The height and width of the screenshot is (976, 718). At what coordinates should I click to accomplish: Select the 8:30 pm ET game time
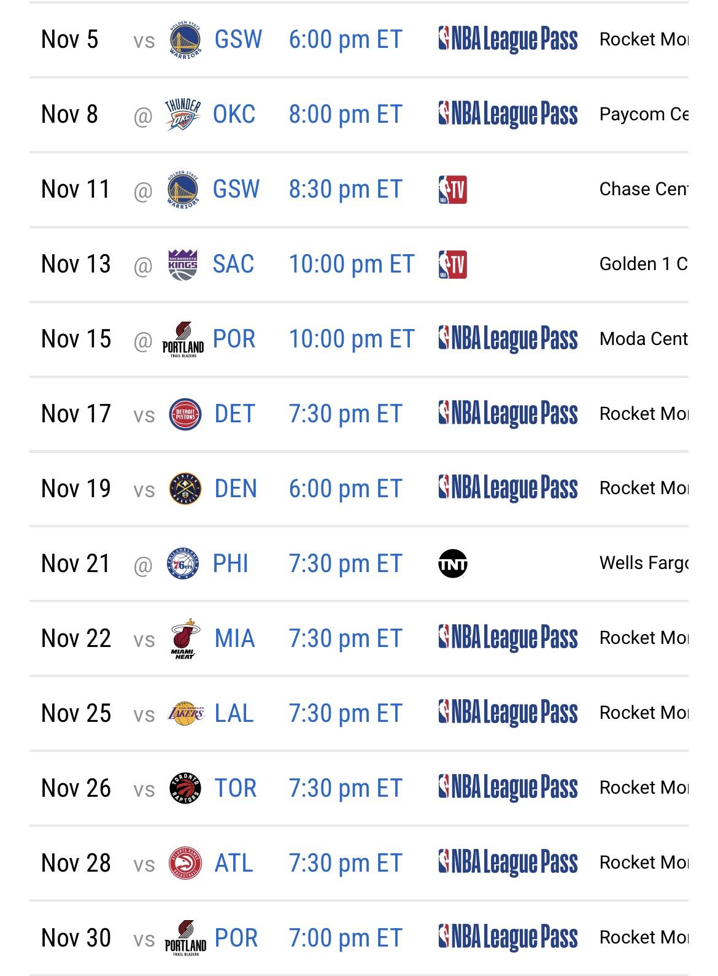click(345, 190)
